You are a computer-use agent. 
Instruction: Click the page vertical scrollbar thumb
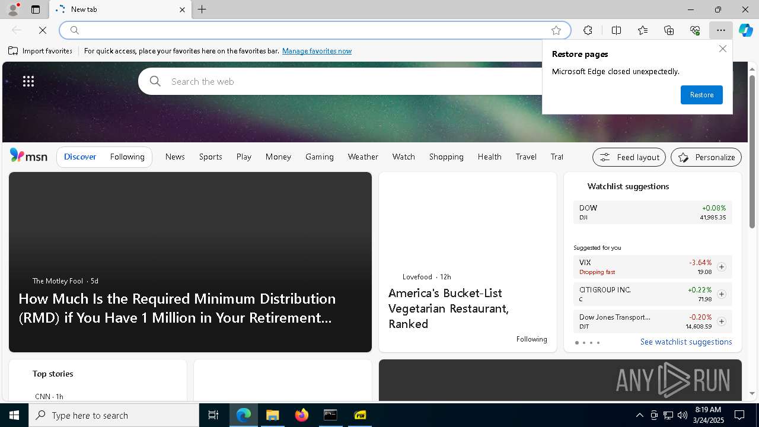[x=752, y=151]
